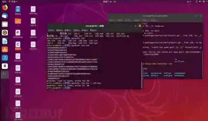Click the volume icon in the top bar

point(200,2)
